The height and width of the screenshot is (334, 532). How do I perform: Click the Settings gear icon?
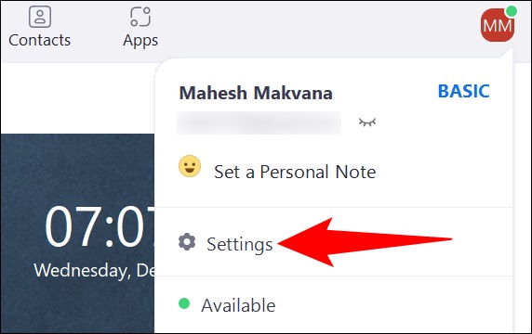pyautogui.click(x=187, y=242)
